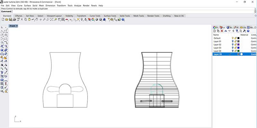Open the Transform menu
Image resolution: width=257 pixels, height=128 pixels.
point(61,5)
